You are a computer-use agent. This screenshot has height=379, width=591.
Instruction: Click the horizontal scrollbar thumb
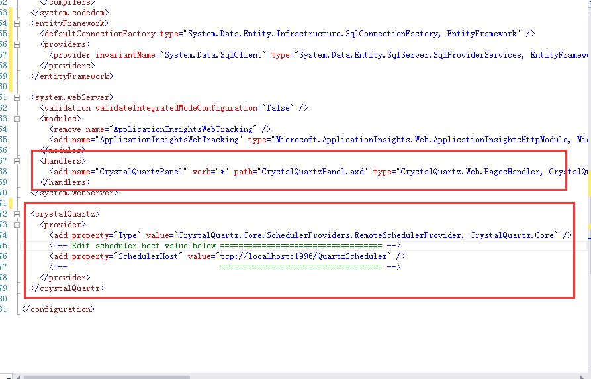(107, 377)
